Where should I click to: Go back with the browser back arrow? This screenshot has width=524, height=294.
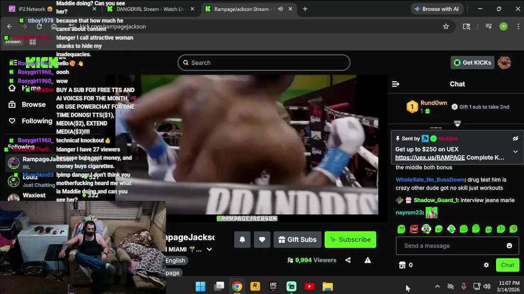(x=9, y=27)
